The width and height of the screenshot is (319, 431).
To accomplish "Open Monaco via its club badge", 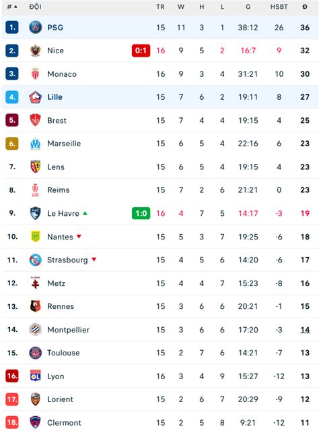I will tap(36, 74).
